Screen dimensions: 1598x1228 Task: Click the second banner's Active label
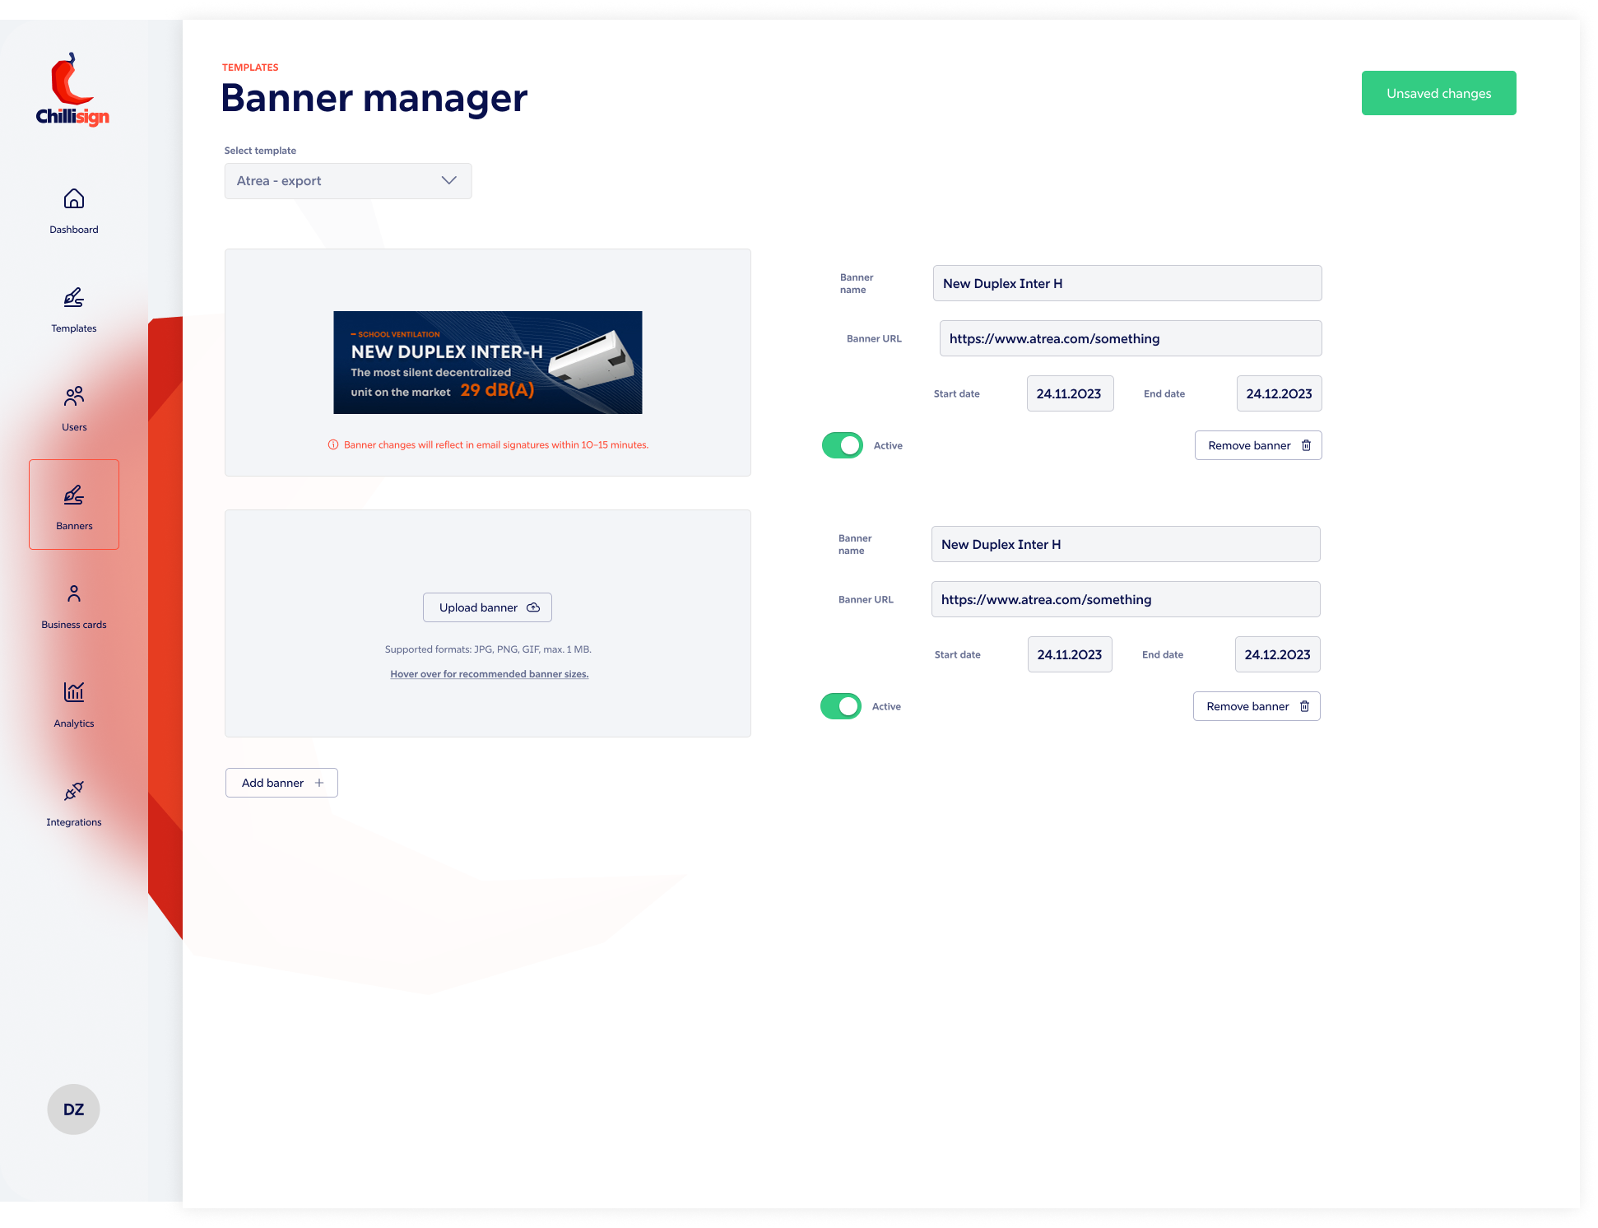pyautogui.click(x=886, y=706)
